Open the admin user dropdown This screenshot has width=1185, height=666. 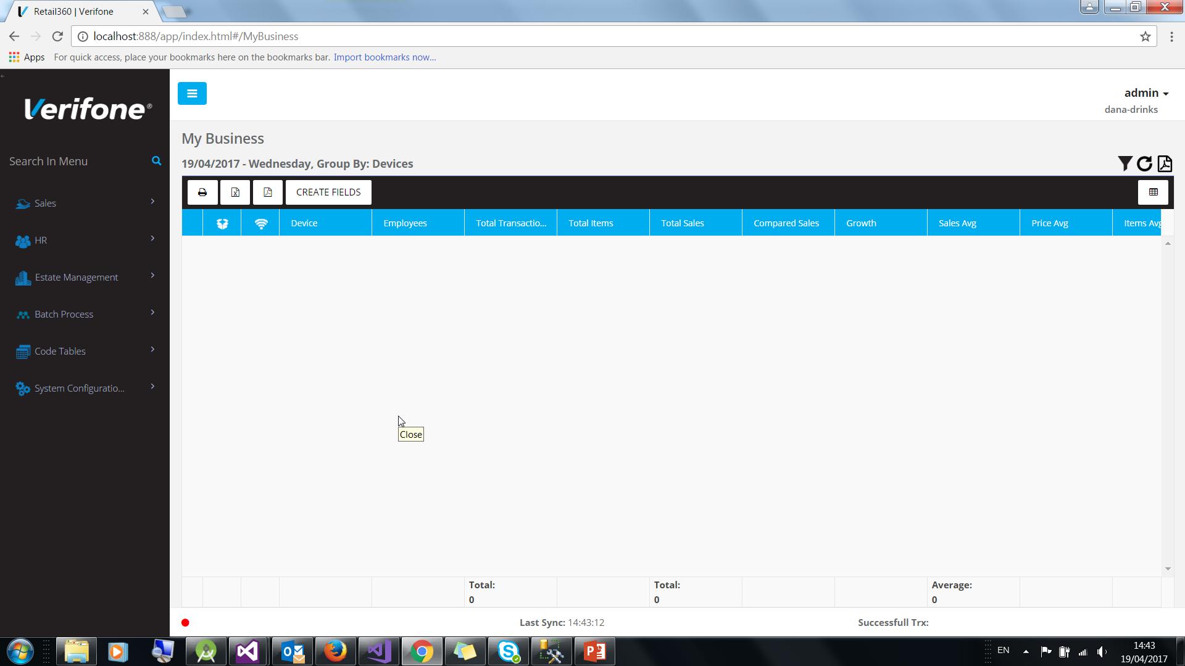click(x=1145, y=93)
